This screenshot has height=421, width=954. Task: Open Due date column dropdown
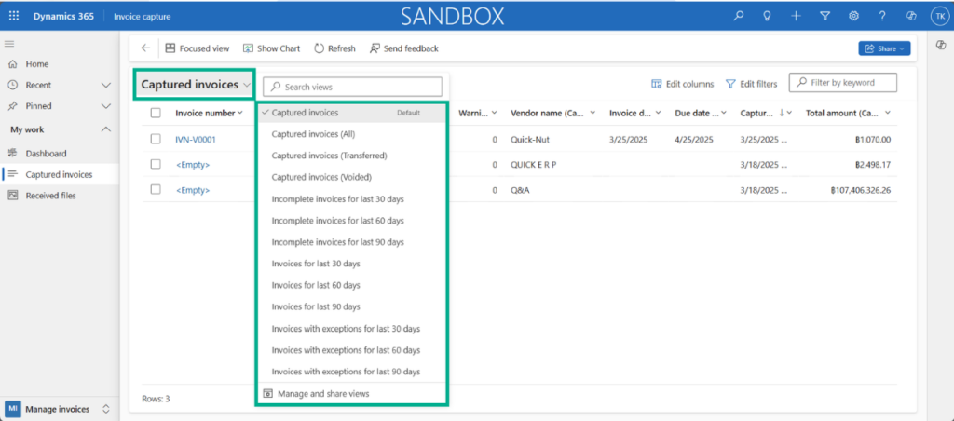[724, 113]
